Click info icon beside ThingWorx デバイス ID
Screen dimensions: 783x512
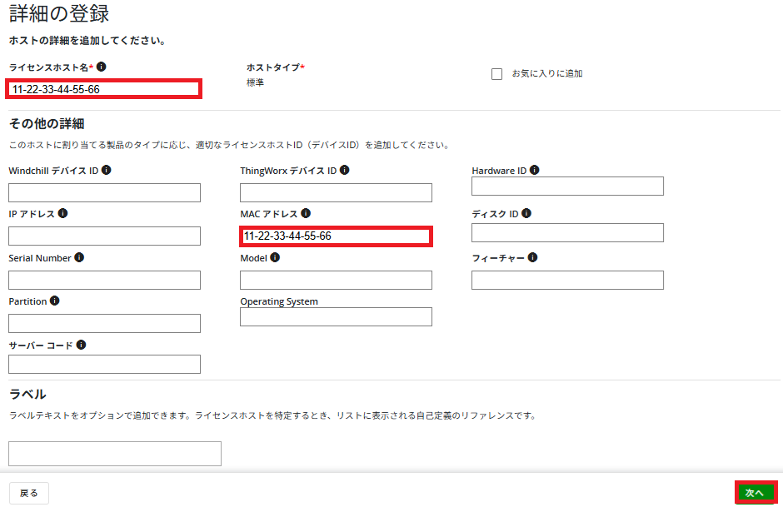(x=345, y=171)
